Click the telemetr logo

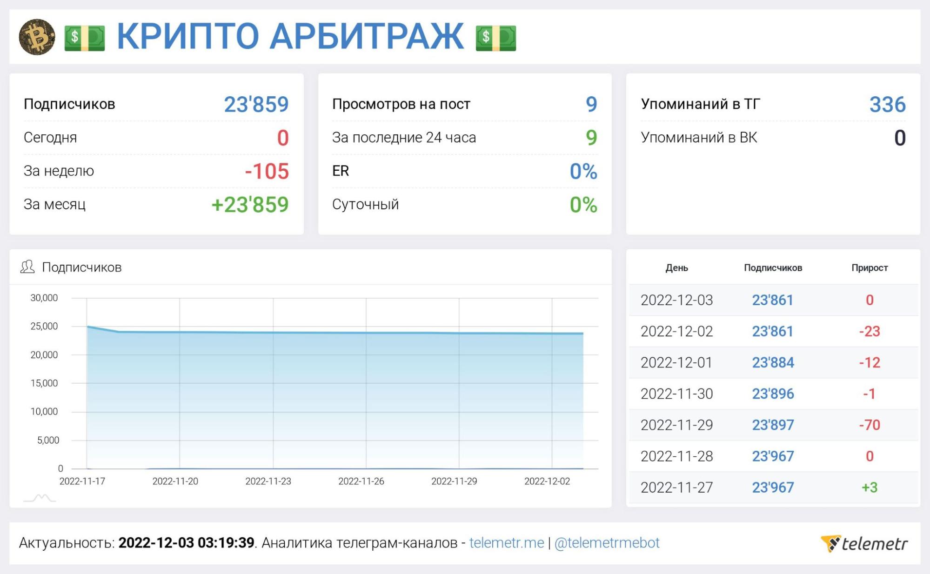coord(864,543)
